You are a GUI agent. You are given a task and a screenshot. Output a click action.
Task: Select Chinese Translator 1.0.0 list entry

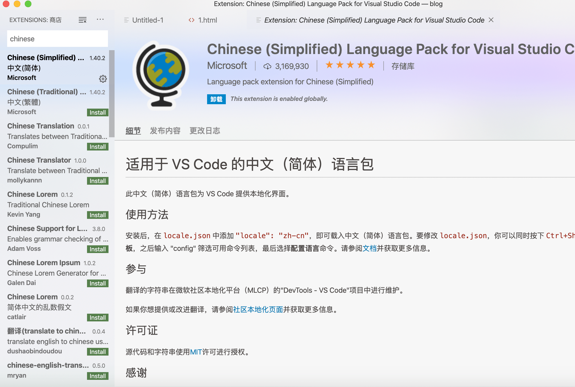tap(55, 170)
